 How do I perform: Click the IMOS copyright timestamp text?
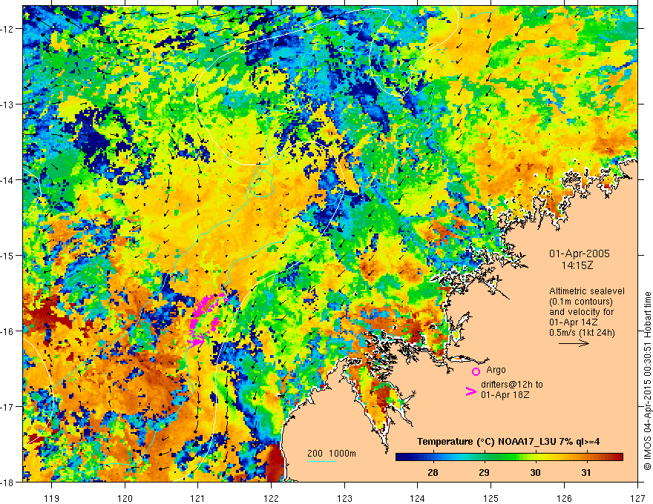(x=647, y=381)
